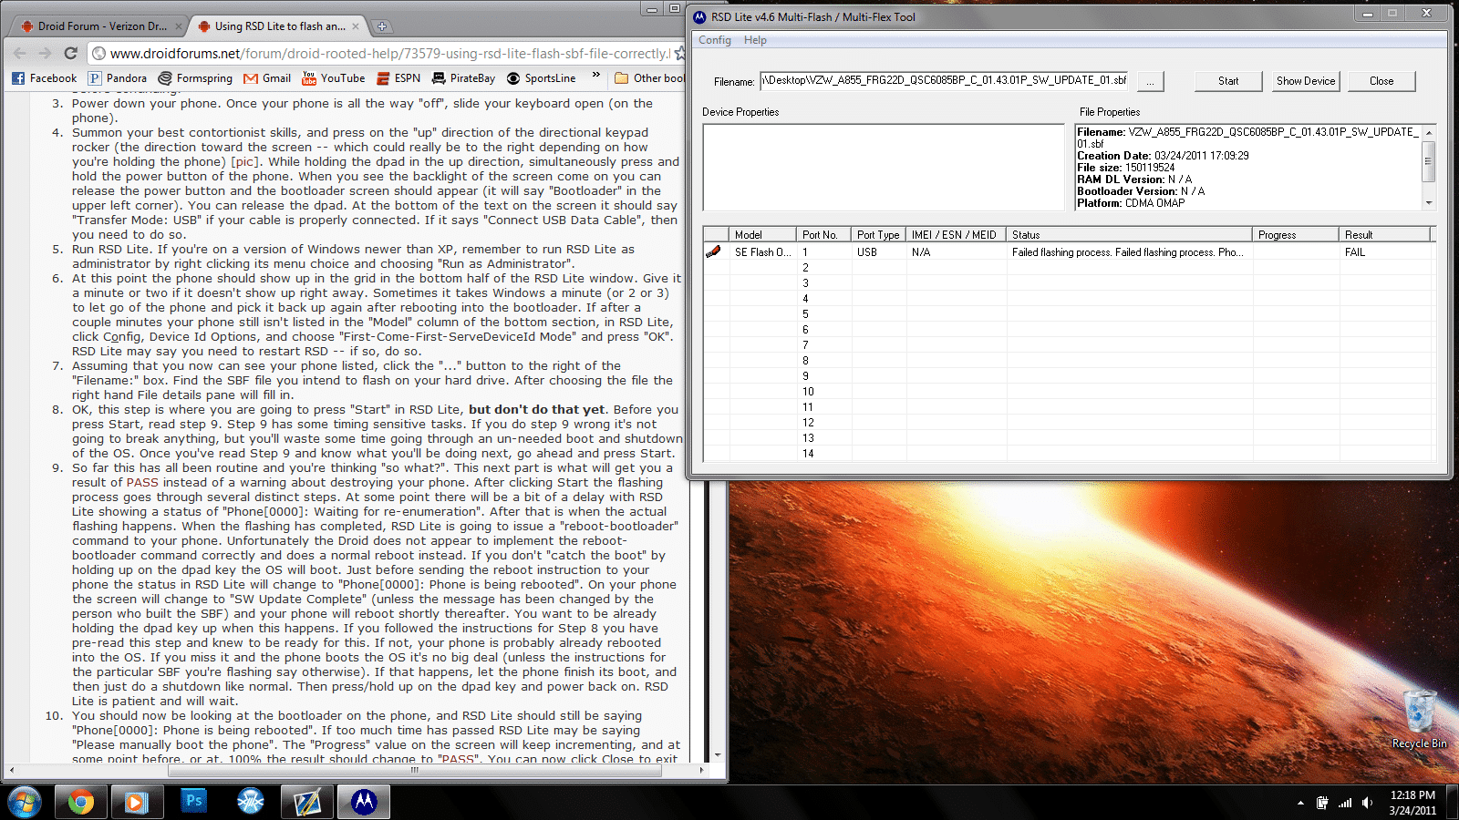The width and height of the screenshot is (1459, 820).
Task: Click the network signal tray icon
Action: coord(1345,803)
